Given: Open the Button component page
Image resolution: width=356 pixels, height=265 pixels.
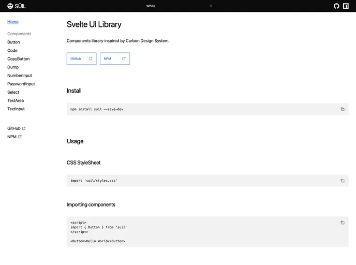Looking at the screenshot, I should point(13,42).
